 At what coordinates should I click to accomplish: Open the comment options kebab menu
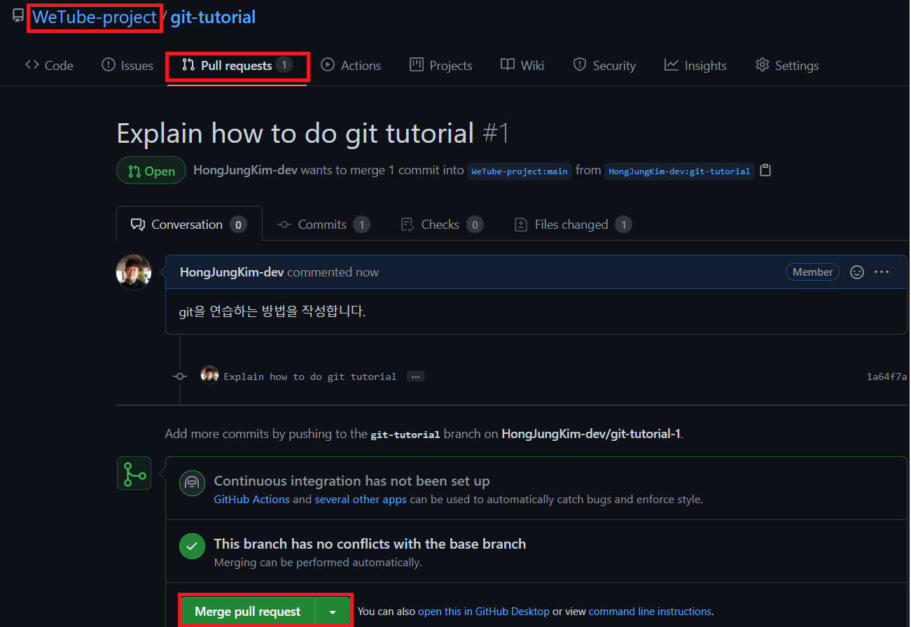click(x=882, y=272)
